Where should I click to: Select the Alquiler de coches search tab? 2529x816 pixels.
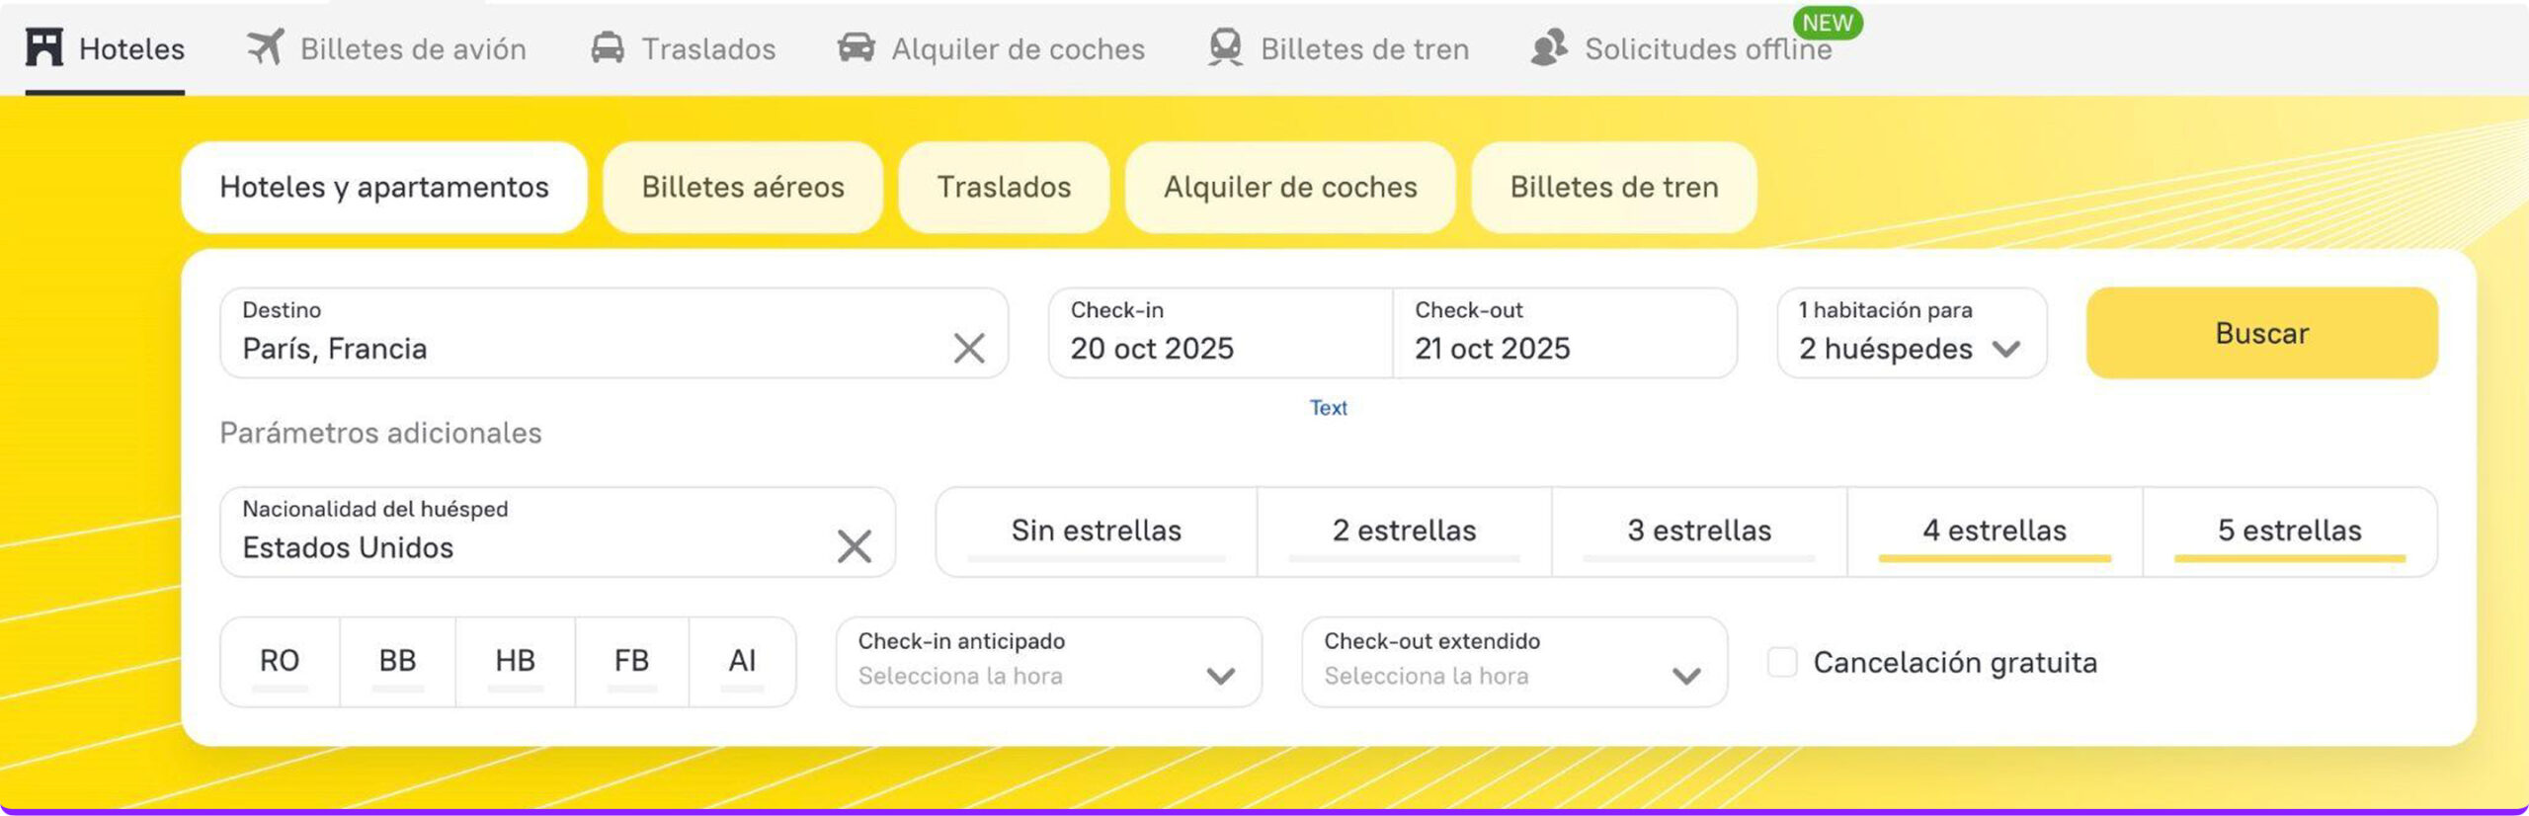pyautogui.click(x=1290, y=188)
